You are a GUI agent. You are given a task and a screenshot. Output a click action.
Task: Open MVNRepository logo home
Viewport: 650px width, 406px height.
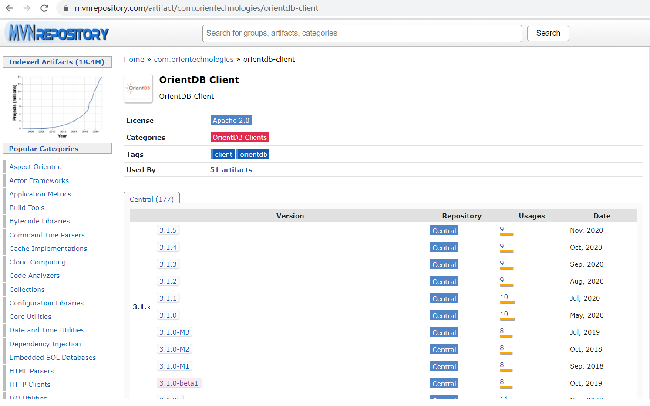[57, 33]
